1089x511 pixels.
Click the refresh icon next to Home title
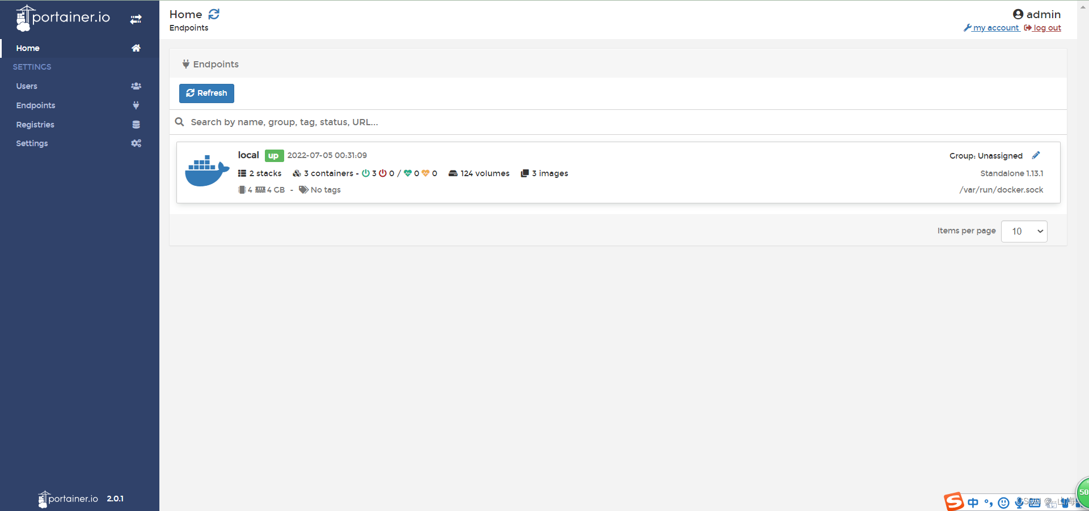coord(214,14)
